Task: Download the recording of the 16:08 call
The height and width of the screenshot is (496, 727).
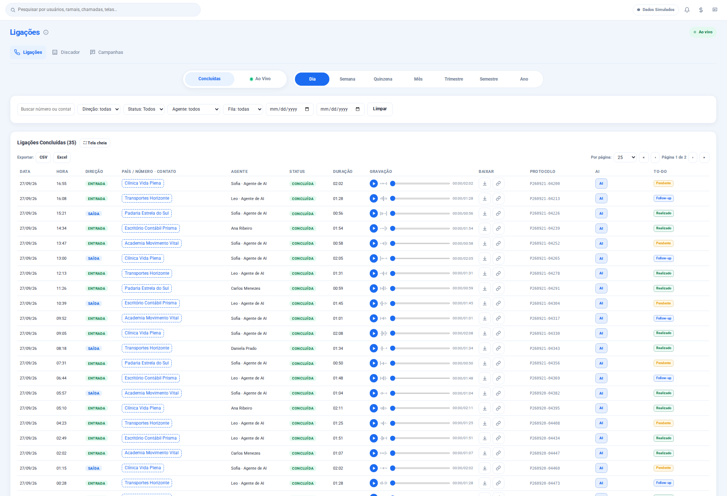Action: [x=485, y=199]
